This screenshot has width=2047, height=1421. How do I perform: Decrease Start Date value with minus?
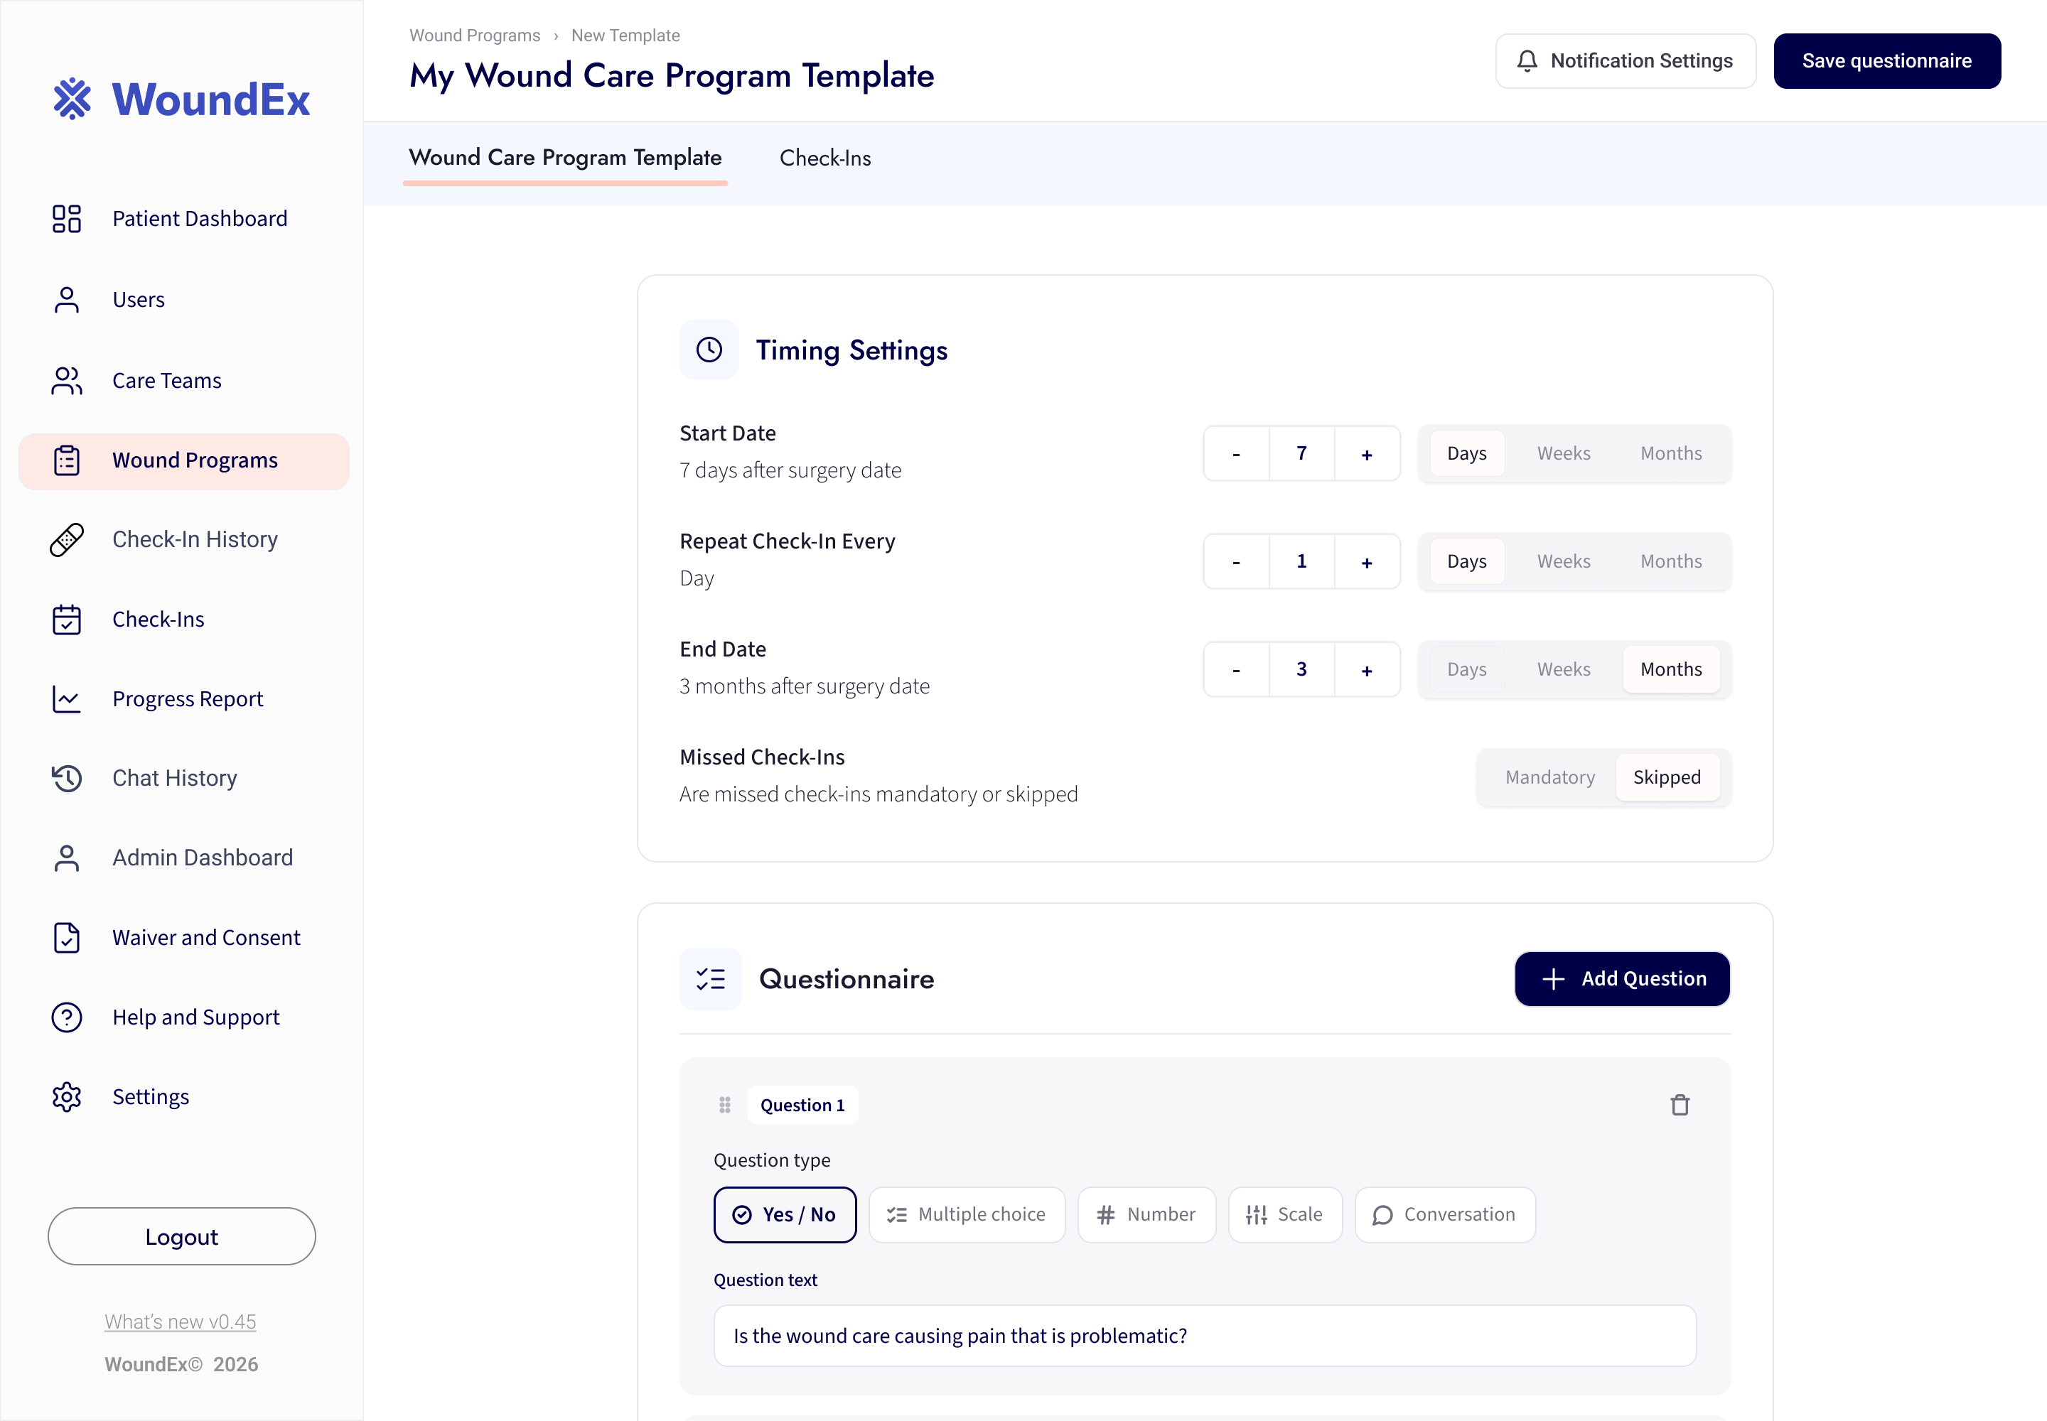[x=1237, y=453]
